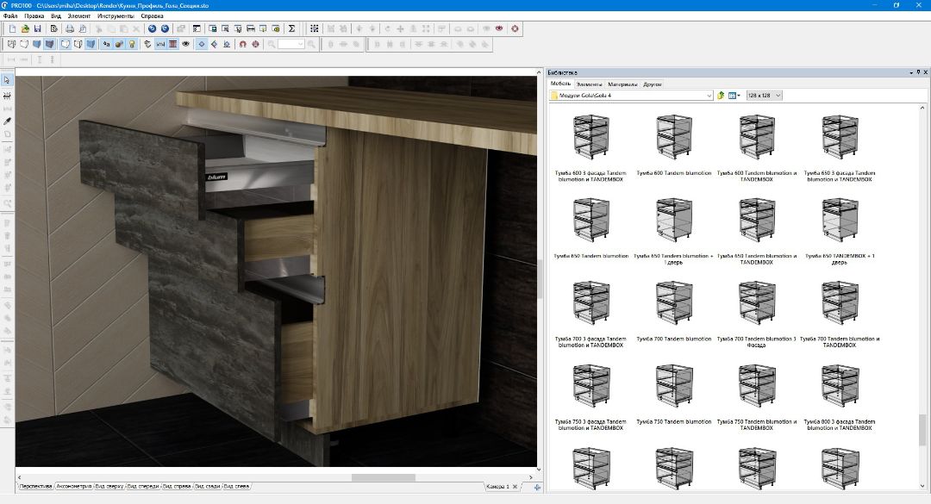Viewport: 931px width, 504px height.
Task: Click the red magnet snap icon
Action: coord(242,44)
